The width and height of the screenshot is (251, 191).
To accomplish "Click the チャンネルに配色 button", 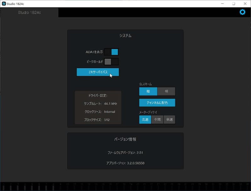I will coord(157,102).
